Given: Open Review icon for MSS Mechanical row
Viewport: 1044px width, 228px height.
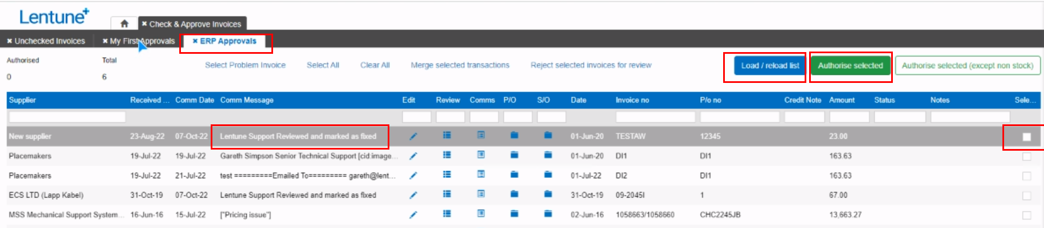Looking at the screenshot, I should pos(447,213).
